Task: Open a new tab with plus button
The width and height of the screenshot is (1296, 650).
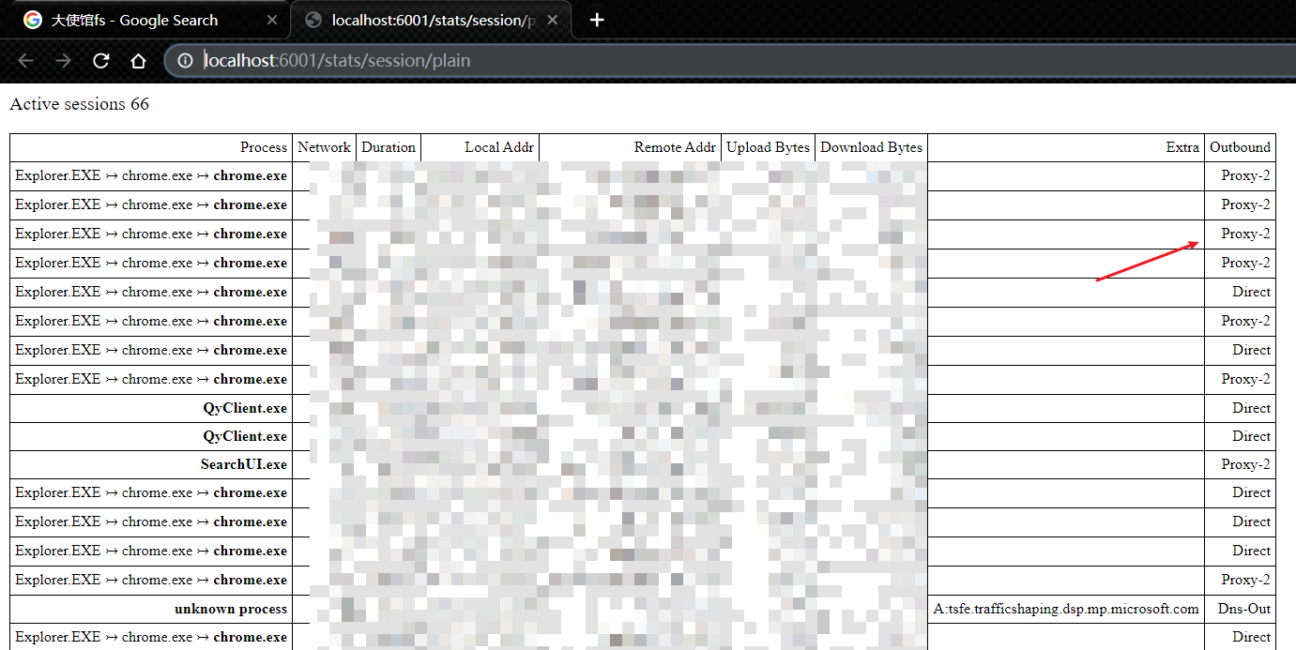Action: click(597, 20)
